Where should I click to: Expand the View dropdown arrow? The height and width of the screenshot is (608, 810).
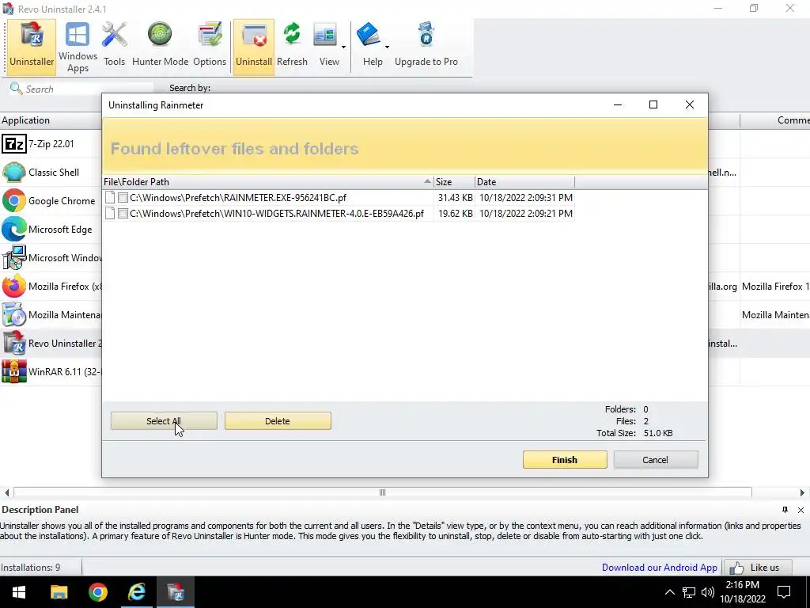(343, 47)
